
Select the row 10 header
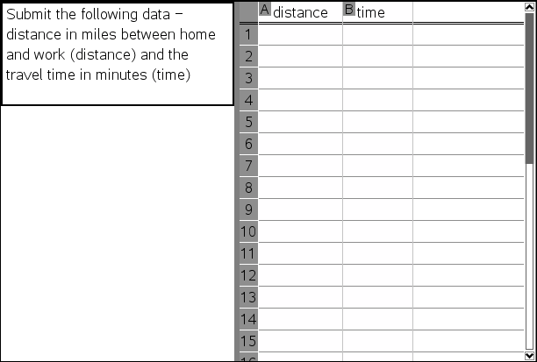[x=248, y=231]
